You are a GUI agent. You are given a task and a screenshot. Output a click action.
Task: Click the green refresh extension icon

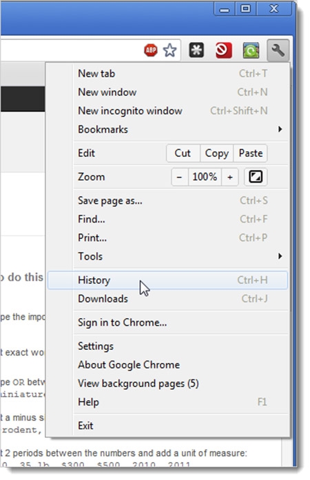251,50
